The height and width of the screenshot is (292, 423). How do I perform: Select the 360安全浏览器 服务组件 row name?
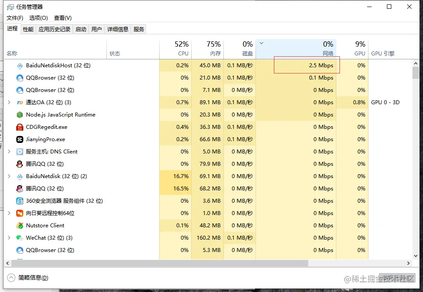65,201
